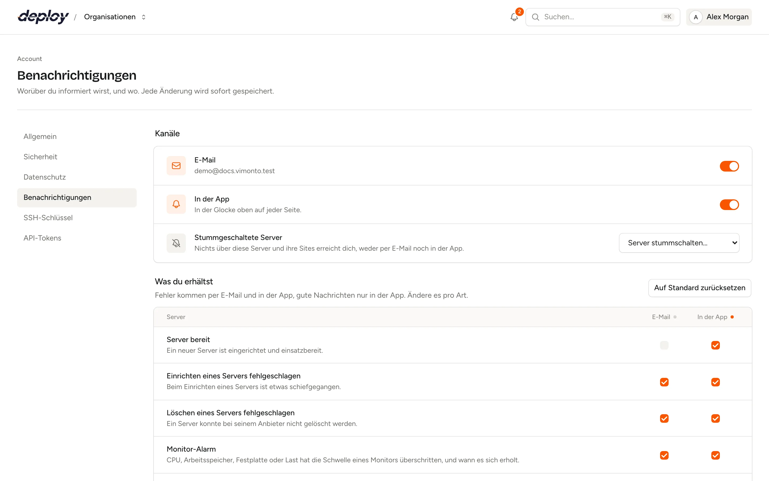The image size is (769, 481).
Task: Click the In der App bell icon
Action: pyautogui.click(x=176, y=204)
